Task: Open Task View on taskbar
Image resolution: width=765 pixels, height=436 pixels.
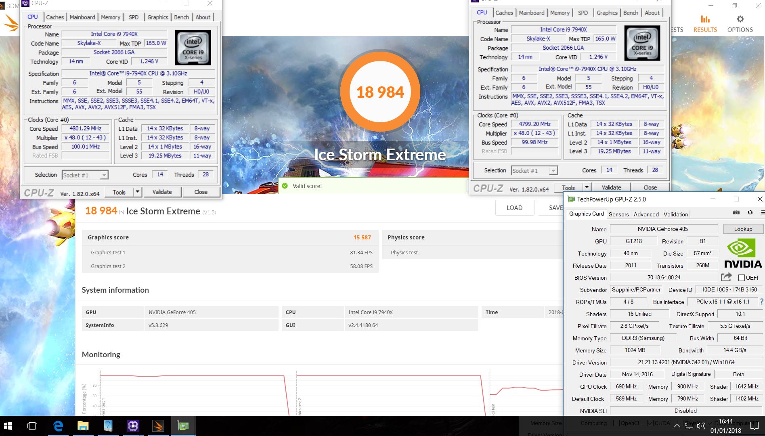Action: click(32, 426)
